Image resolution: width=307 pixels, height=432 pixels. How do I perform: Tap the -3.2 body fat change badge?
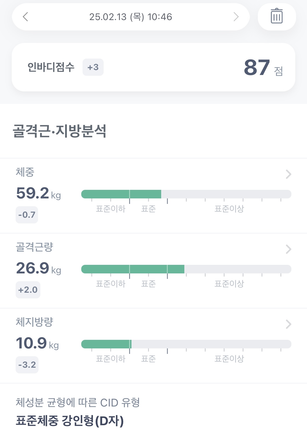[27, 365]
